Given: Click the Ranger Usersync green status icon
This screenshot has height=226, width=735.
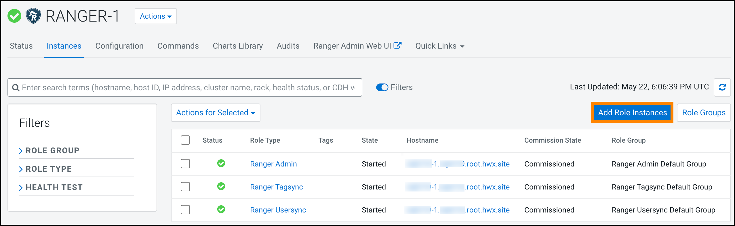Looking at the screenshot, I should [x=221, y=209].
